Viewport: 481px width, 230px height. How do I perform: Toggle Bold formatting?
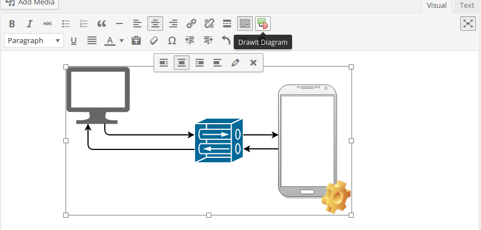[x=12, y=24]
